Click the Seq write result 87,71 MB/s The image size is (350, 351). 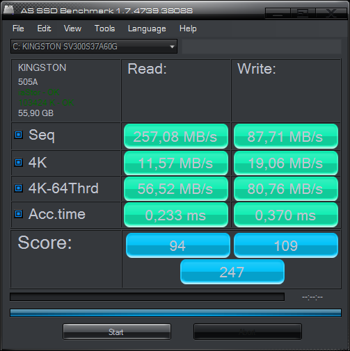click(x=286, y=136)
